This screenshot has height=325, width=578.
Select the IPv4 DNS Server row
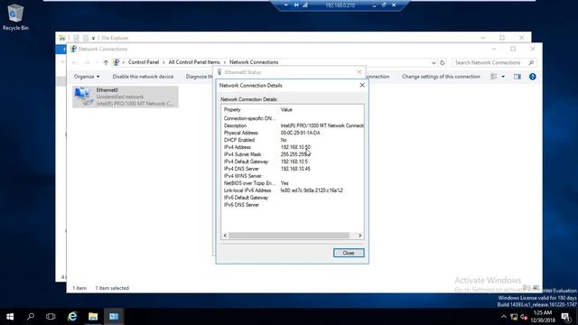pyautogui.click(x=293, y=169)
